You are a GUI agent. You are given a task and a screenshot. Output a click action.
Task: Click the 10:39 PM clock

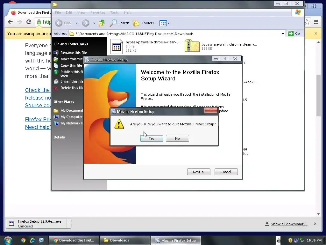coord(314,241)
